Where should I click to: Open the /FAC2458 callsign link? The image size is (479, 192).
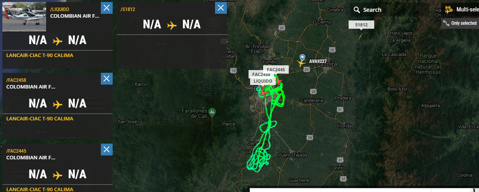(x=16, y=80)
